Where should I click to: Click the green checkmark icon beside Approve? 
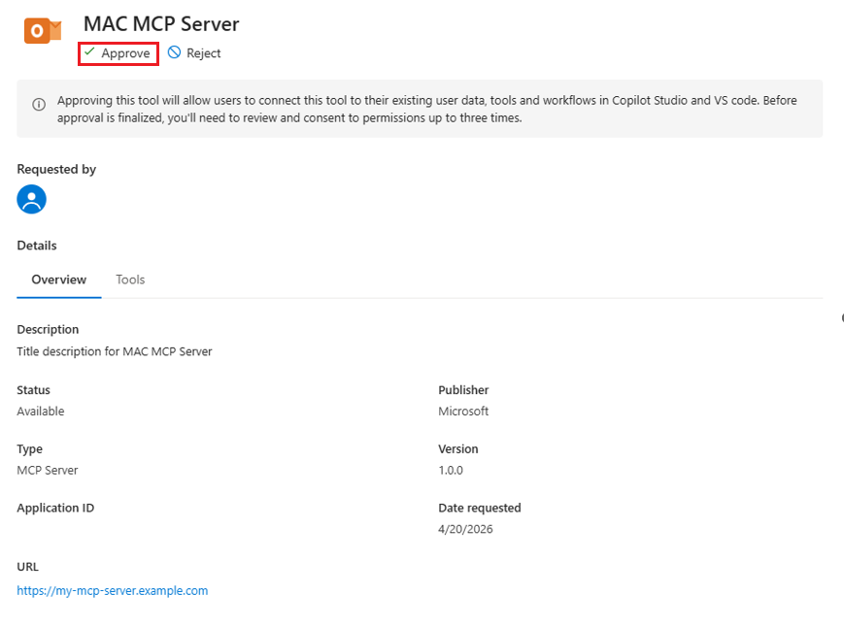click(x=89, y=52)
